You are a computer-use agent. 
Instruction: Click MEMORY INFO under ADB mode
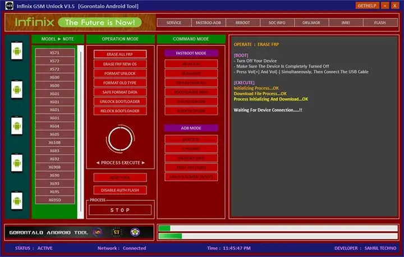point(191,158)
